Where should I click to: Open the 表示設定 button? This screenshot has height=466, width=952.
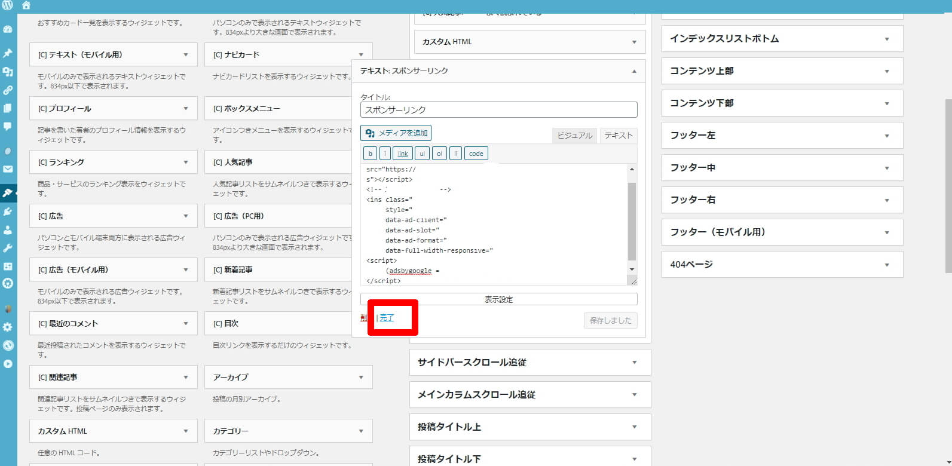point(499,299)
